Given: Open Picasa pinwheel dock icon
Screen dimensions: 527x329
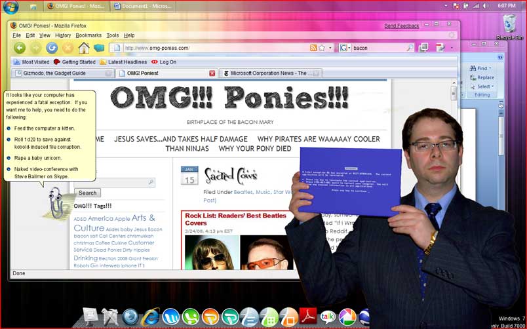Looking at the screenshot, I should [x=347, y=317].
